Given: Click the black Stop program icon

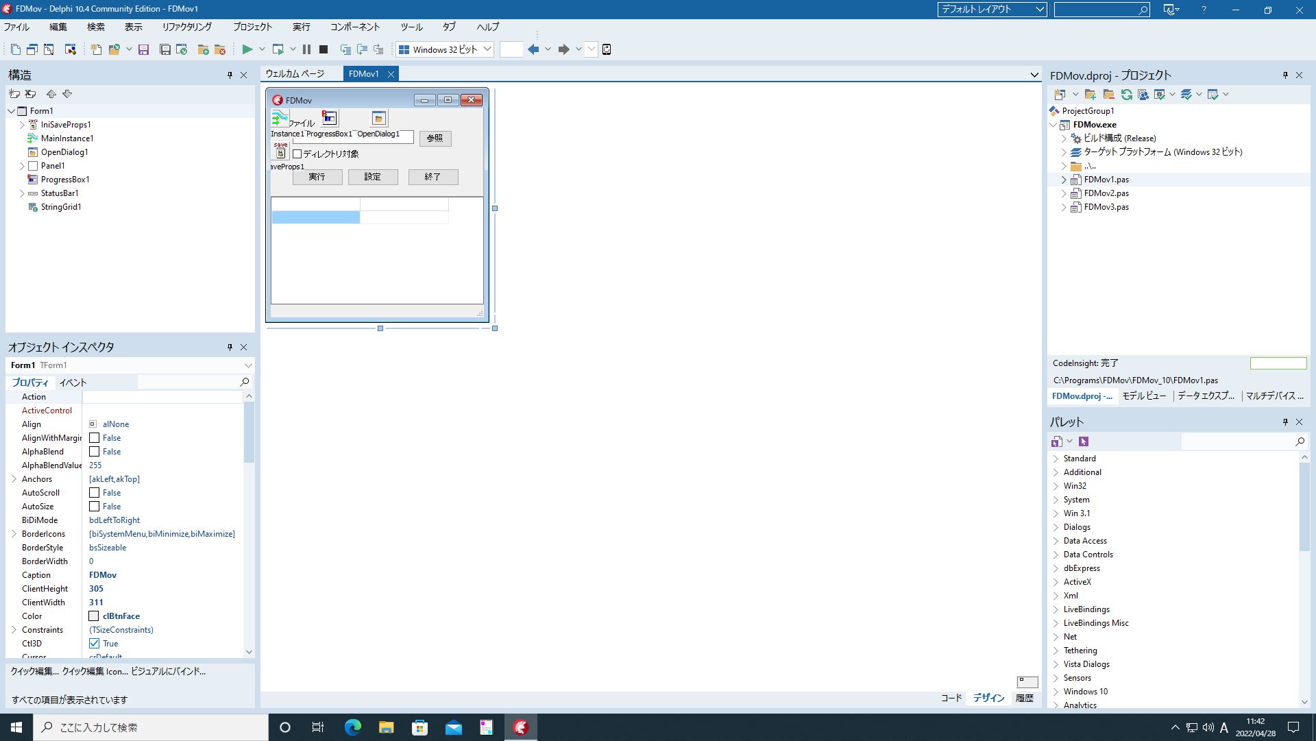Looking at the screenshot, I should pyautogui.click(x=324, y=49).
